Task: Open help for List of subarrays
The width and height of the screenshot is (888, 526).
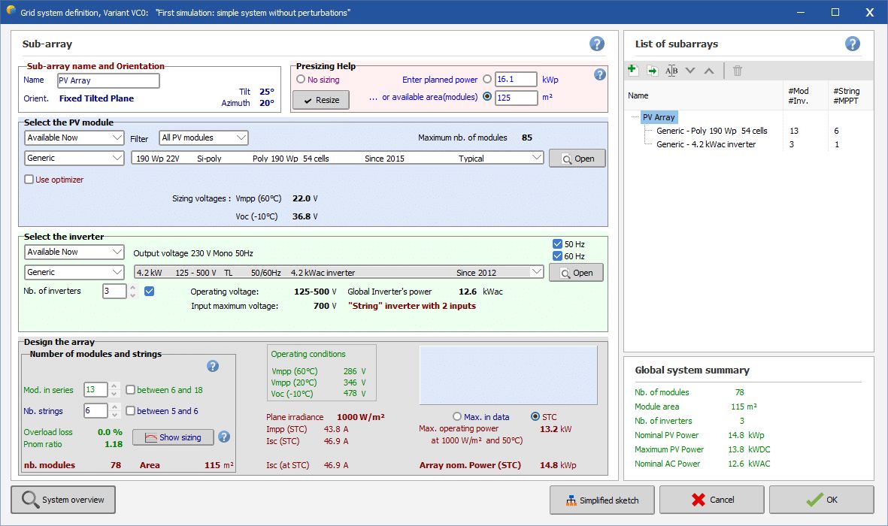Action: [x=852, y=44]
